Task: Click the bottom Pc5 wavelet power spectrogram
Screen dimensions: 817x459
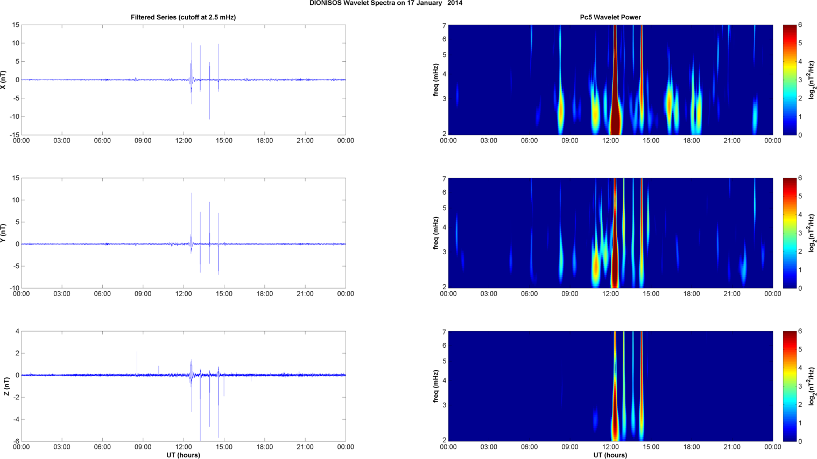Action: (x=610, y=386)
